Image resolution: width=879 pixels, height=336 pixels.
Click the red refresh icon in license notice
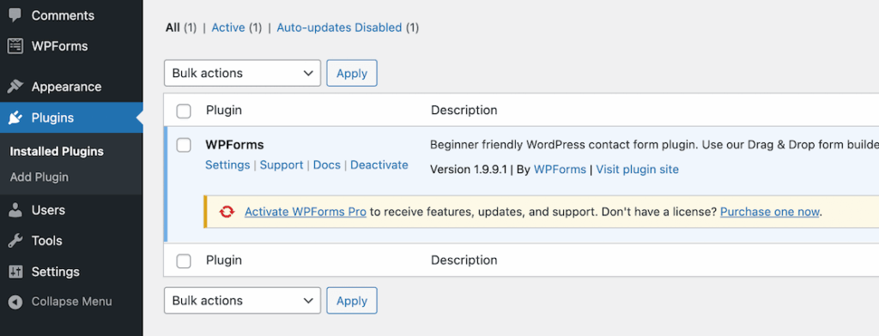[227, 212]
